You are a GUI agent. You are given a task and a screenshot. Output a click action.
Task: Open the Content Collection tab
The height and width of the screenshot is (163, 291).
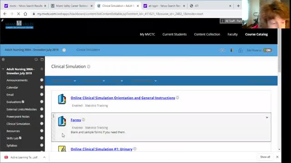pos(207,34)
